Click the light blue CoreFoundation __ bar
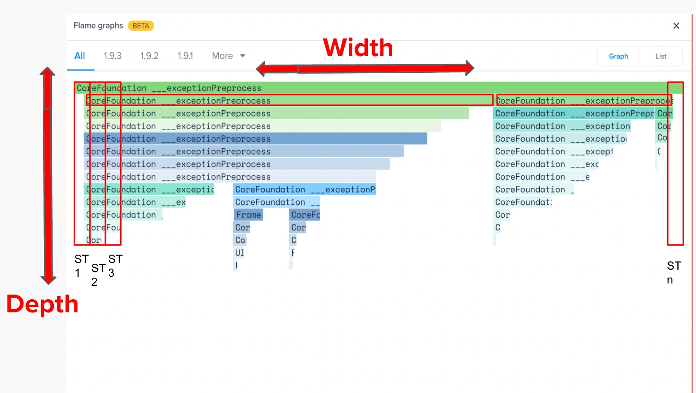Viewport: 696px width, 393px height. [276, 202]
